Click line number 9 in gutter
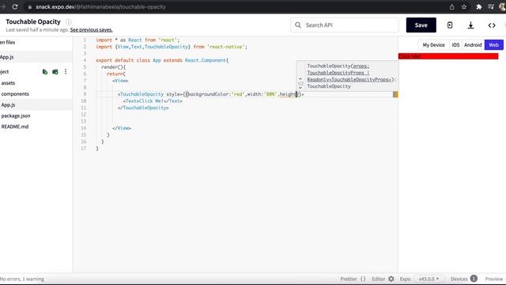The image size is (506, 285). click(x=85, y=94)
